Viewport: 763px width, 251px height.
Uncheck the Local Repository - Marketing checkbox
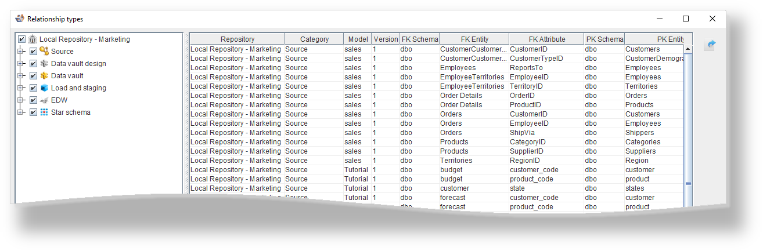22,39
